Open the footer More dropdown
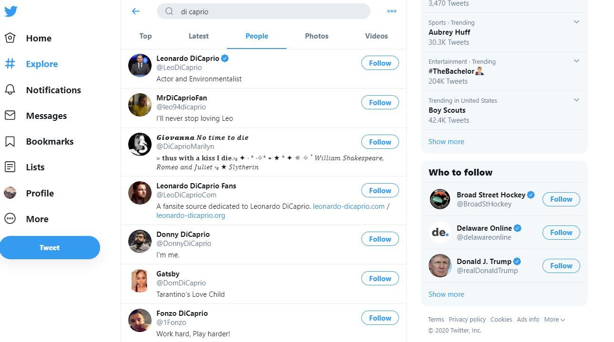 click(554, 320)
